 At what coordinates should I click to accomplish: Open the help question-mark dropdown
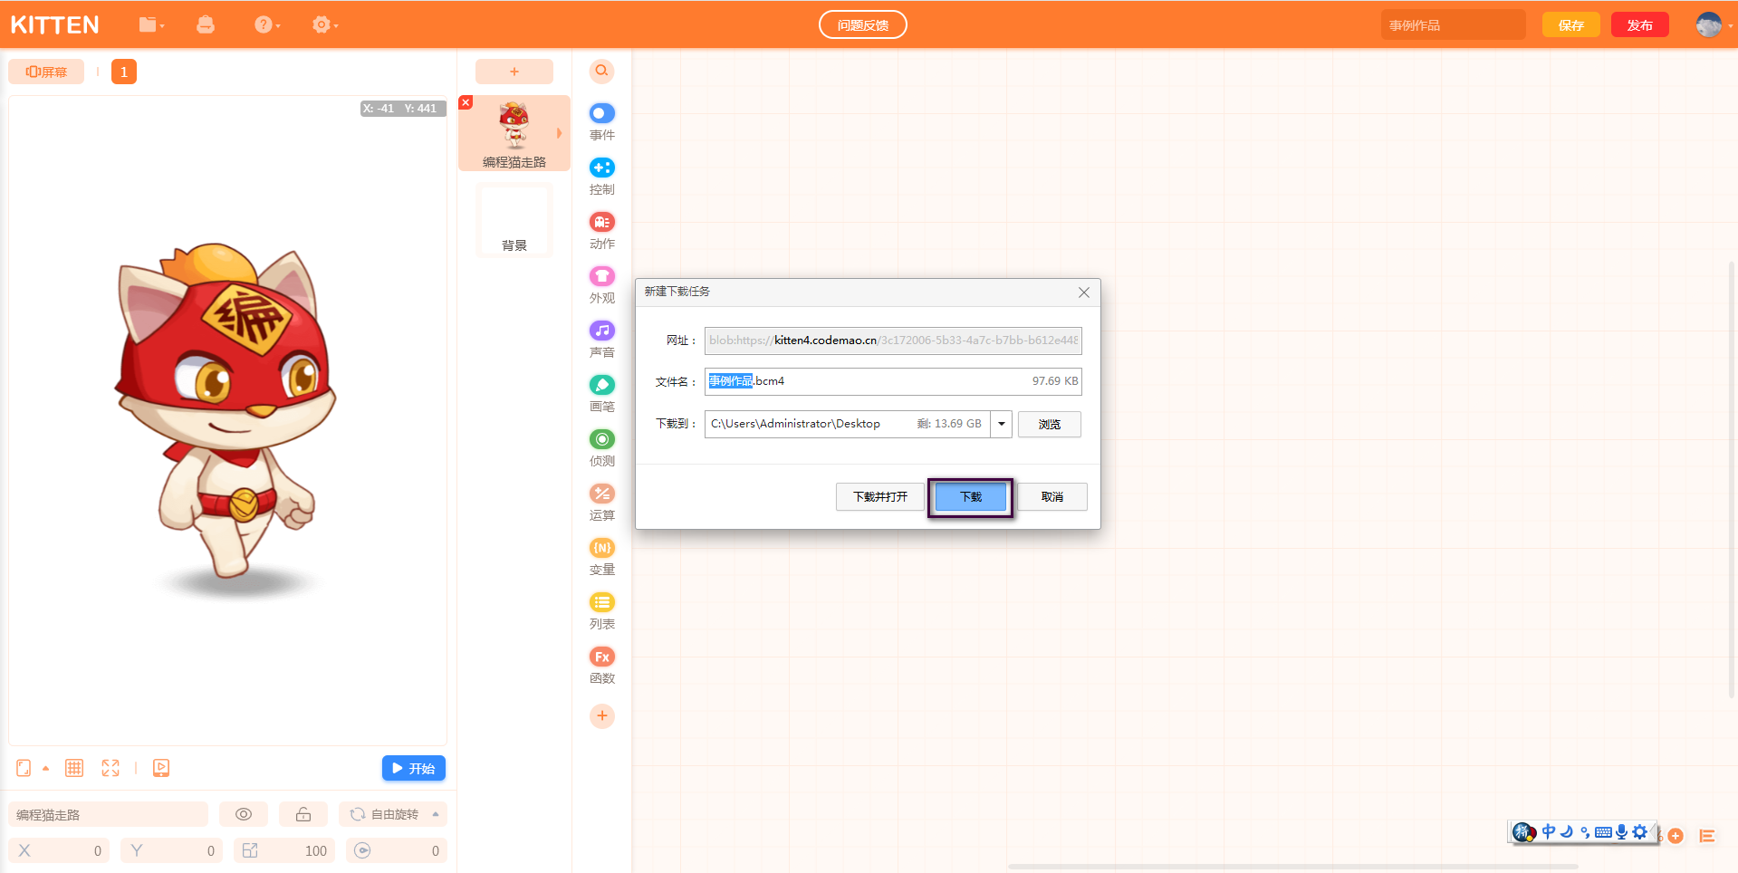(267, 25)
